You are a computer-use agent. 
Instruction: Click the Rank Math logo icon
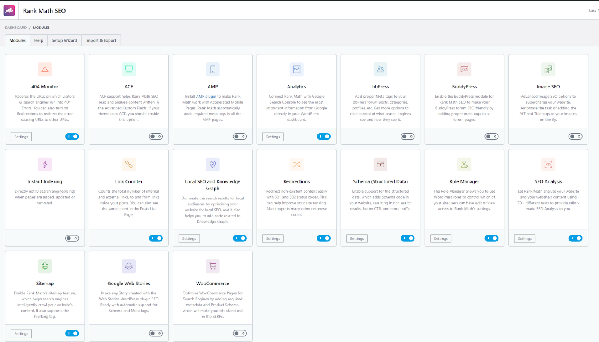(x=9, y=10)
